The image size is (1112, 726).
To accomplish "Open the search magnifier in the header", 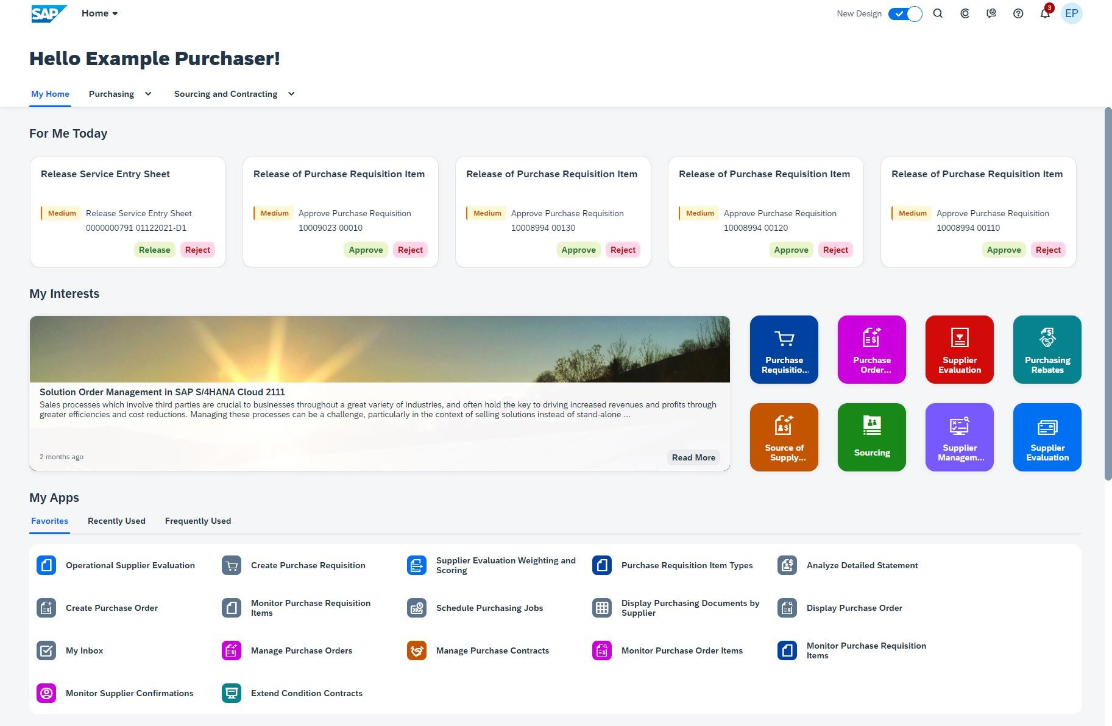I will coord(938,13).
